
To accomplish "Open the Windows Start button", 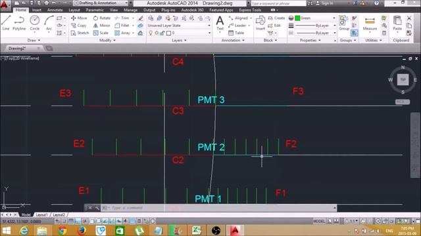I will pos(6,230).
